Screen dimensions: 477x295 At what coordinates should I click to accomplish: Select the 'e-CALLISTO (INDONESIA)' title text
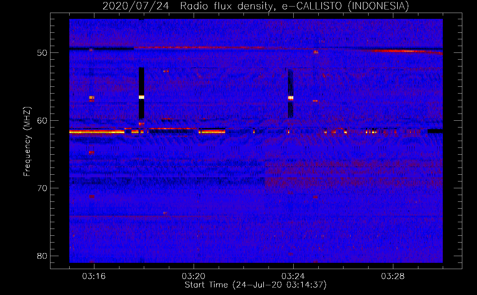tap(346, 6)
